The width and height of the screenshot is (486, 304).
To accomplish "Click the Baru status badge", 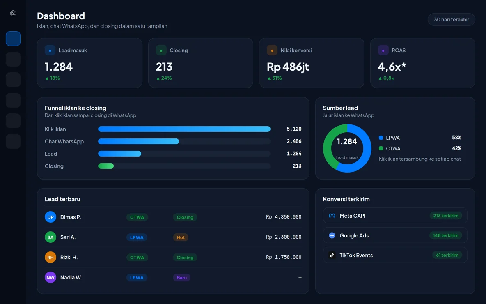I will [x=181, y=278].
